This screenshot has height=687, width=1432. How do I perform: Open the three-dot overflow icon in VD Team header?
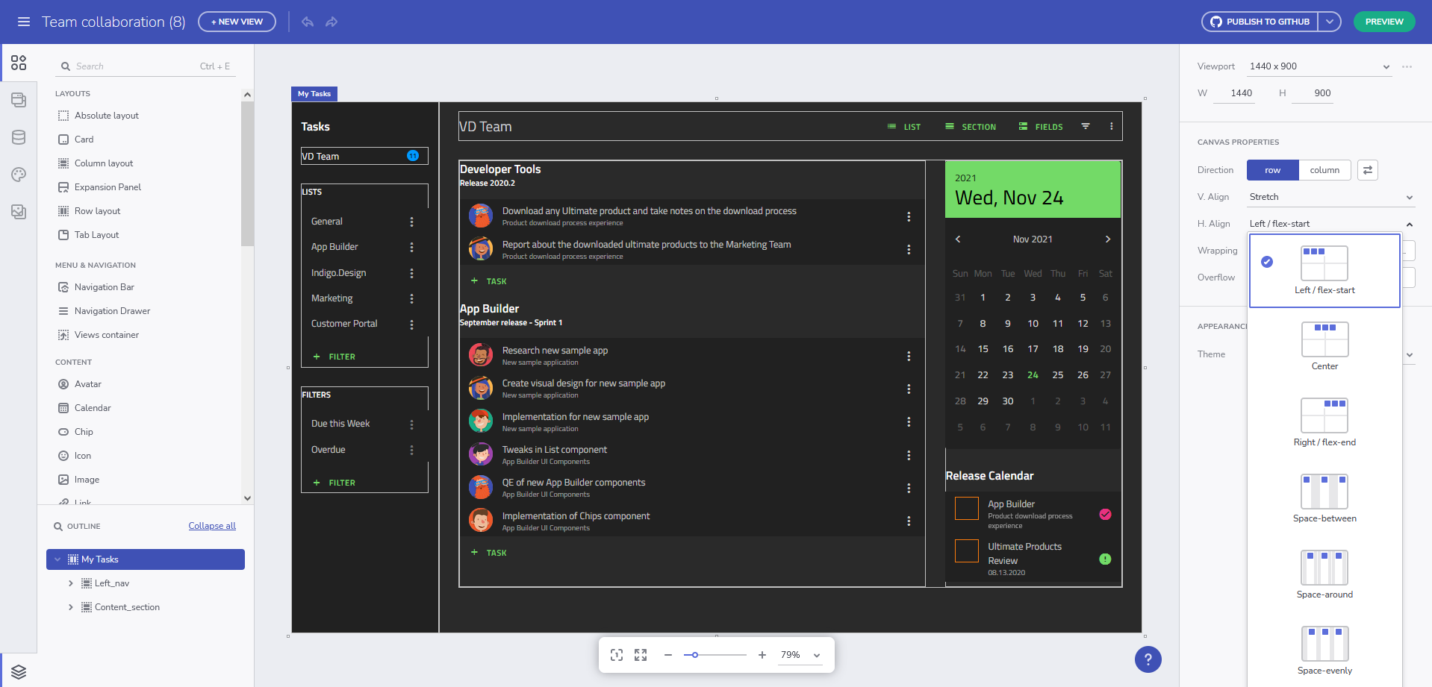[1111, 126]
